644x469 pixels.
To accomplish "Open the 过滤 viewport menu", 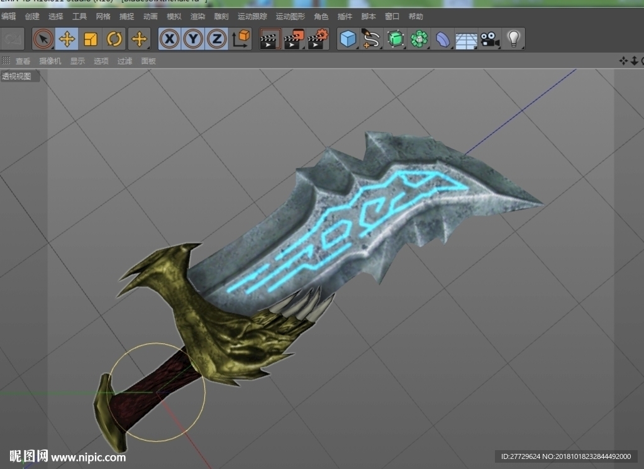I will (125, 61).
